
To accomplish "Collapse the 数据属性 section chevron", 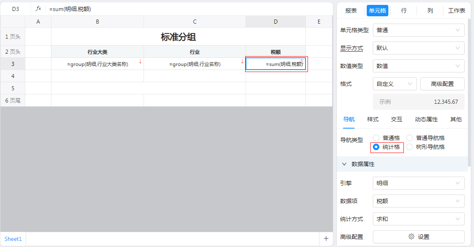I will 344,164.
